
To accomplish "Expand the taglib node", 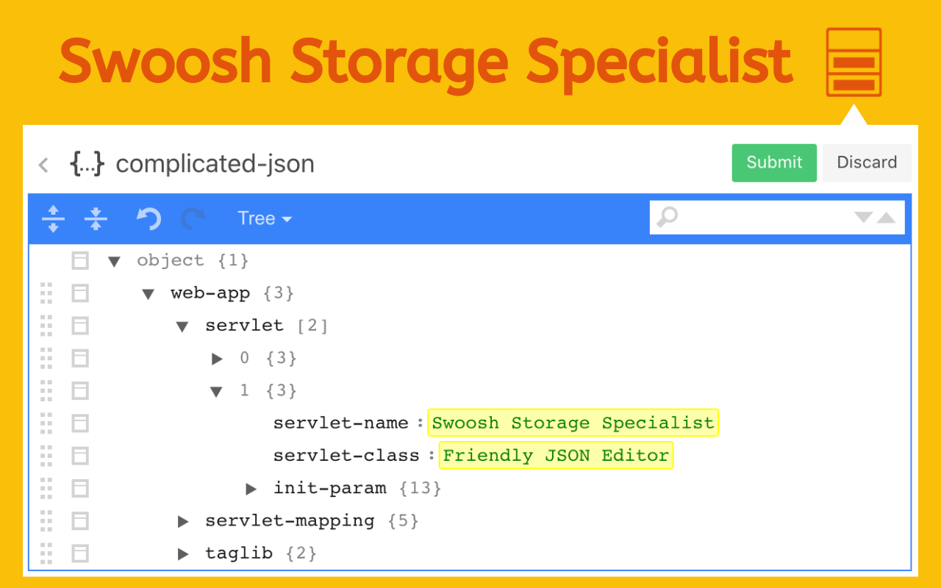I will [182, 553].
